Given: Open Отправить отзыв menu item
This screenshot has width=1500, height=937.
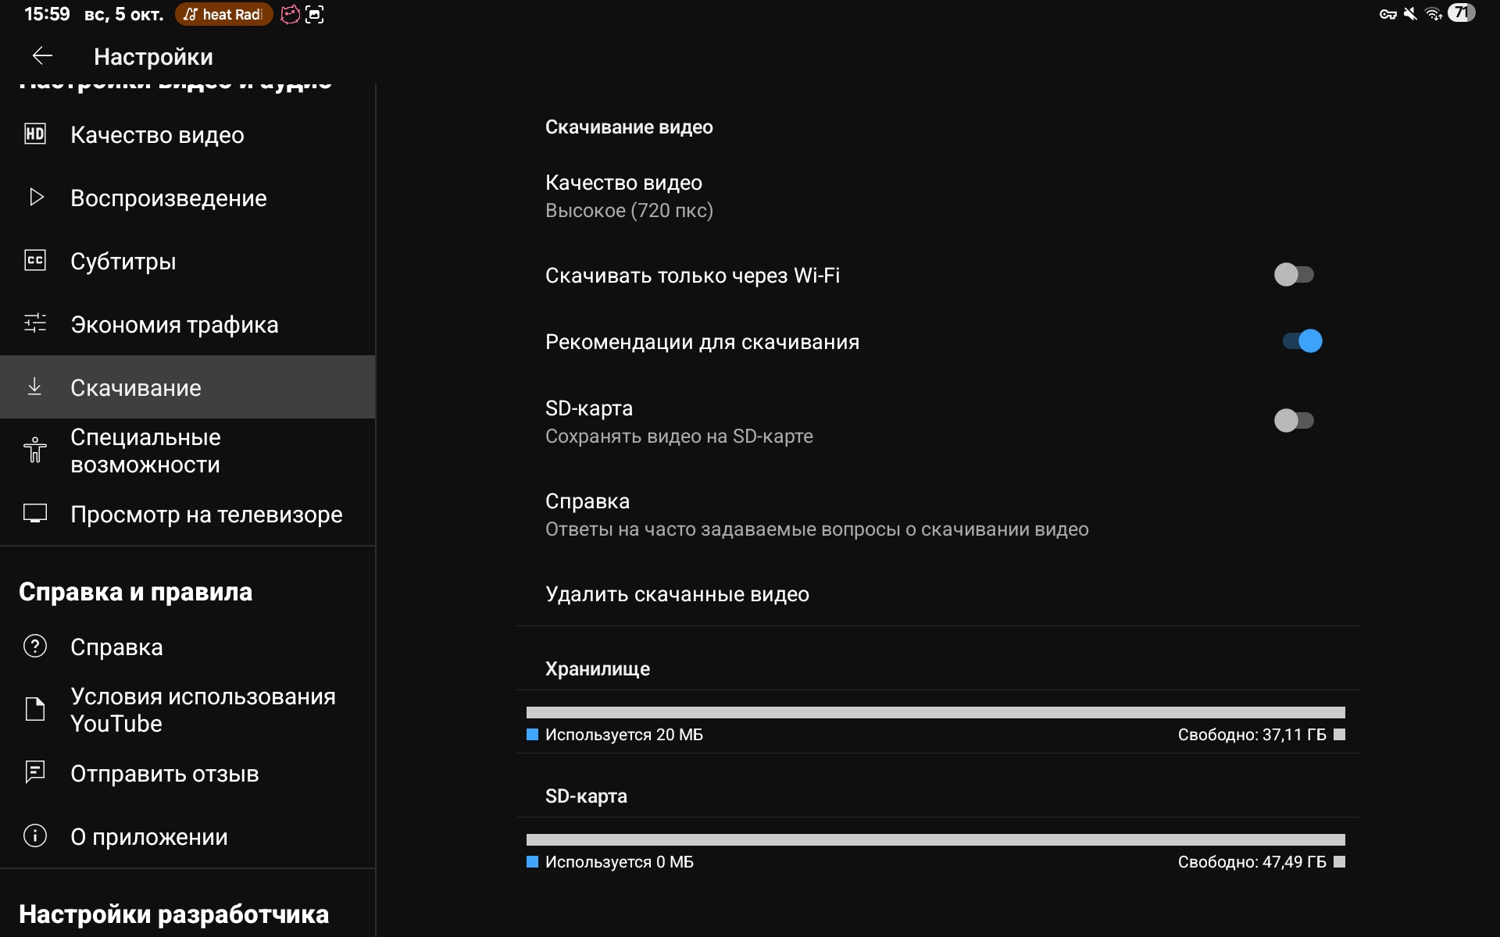Looking at the screenshot, I should 164,773.
